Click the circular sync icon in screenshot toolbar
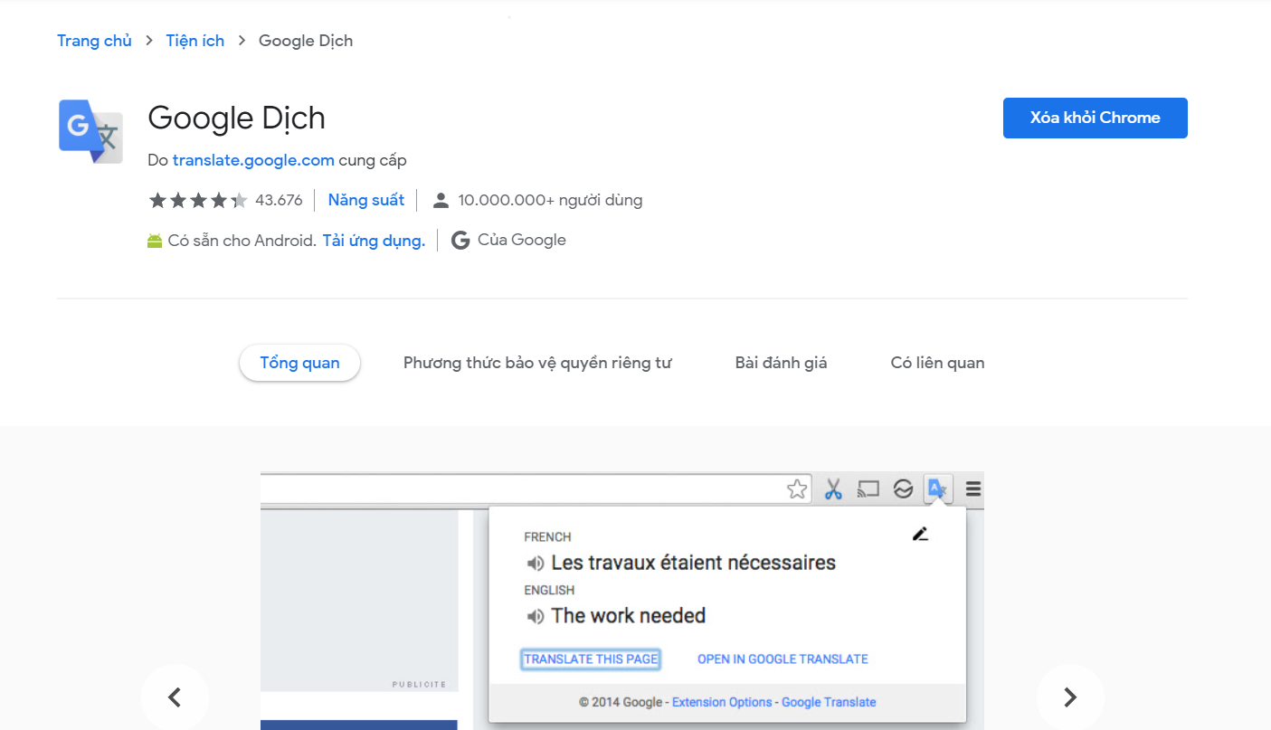 click(903, 489)
